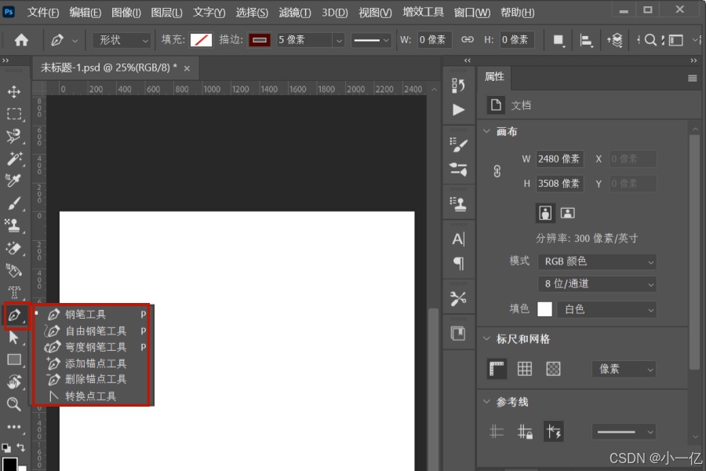Select the Rectangular Marquee tool

click(14, 114)
